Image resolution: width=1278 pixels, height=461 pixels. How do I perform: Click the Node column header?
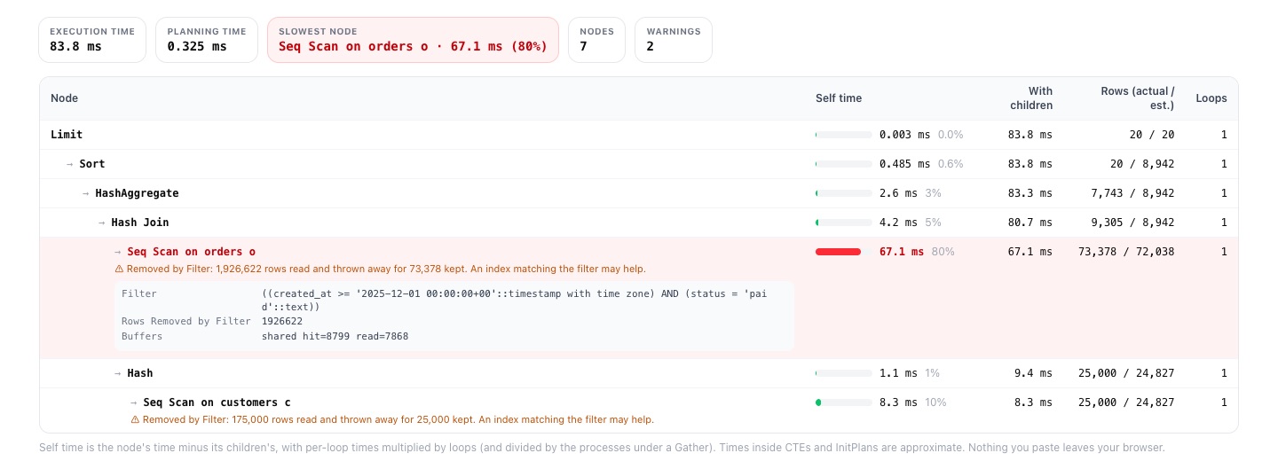64,98
